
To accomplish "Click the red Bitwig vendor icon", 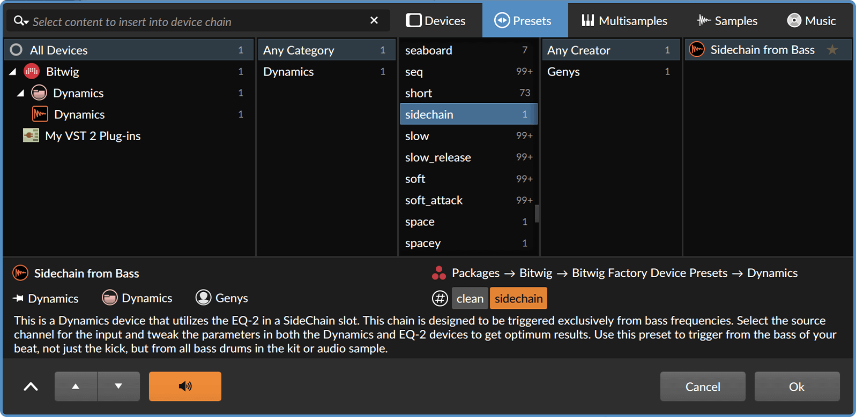I will pos(32,71).
